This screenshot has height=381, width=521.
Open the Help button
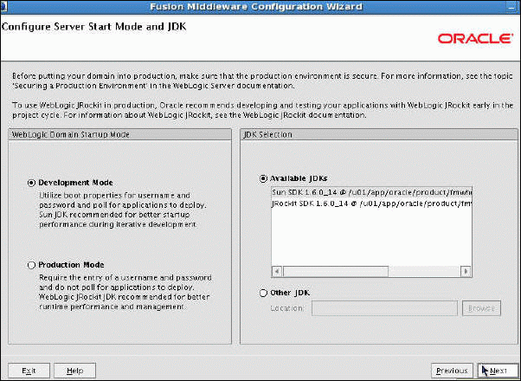click(x=74, y=371)
